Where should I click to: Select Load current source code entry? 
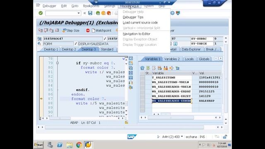(x=140, y=23)
